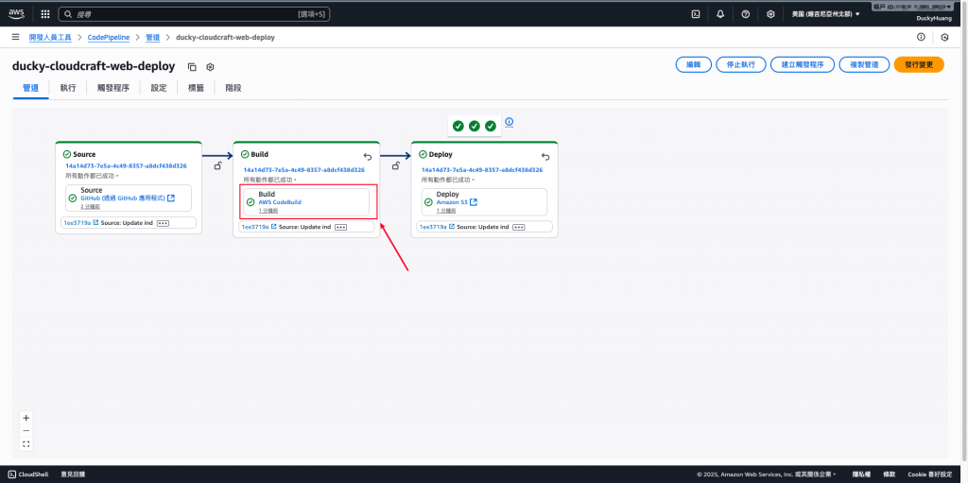
Task: Click the Deploy stage rollback arrow icon
Action: pyautogui.click(x=545, y=157)
